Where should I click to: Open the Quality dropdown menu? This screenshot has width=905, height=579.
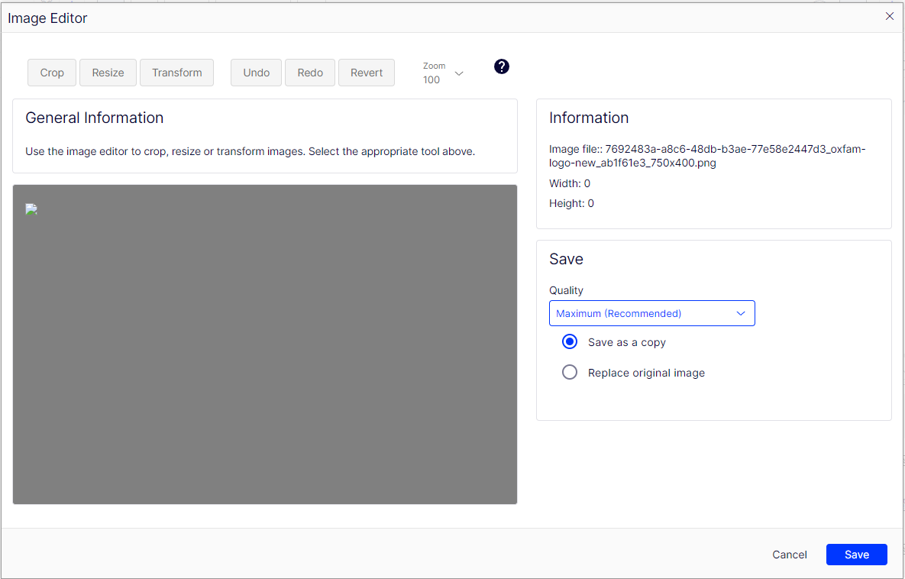[x=651, y=313]
